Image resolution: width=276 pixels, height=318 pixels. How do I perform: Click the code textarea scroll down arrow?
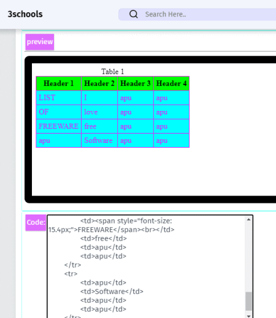tap(248, 316)
